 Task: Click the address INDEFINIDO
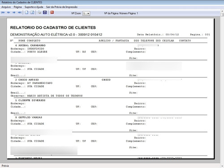point(35,49)
